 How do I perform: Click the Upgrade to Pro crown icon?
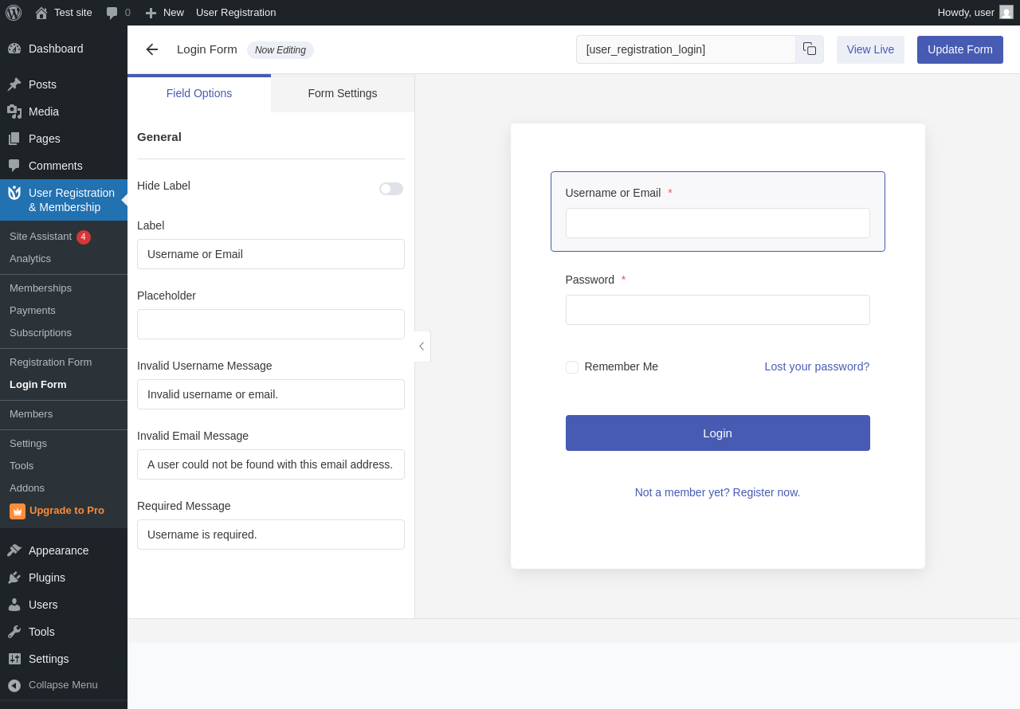coord(18,511)
